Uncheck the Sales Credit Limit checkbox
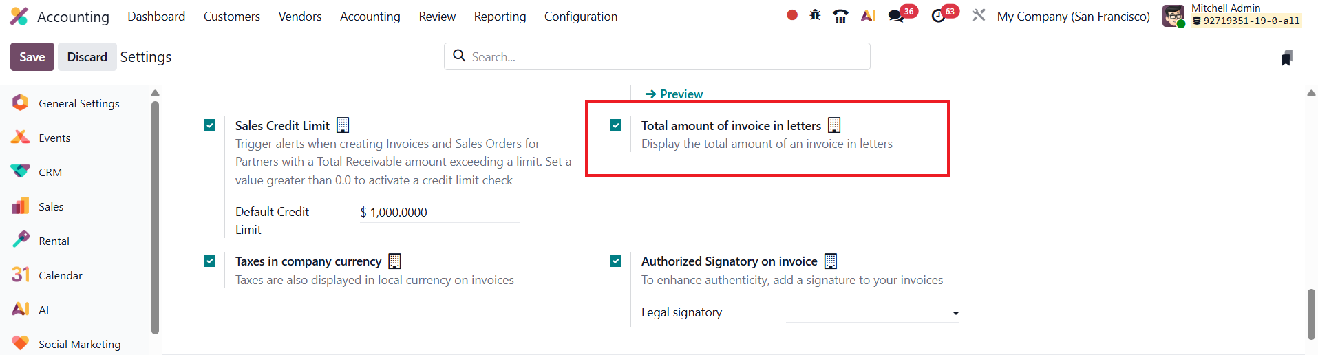 point(210,125)
